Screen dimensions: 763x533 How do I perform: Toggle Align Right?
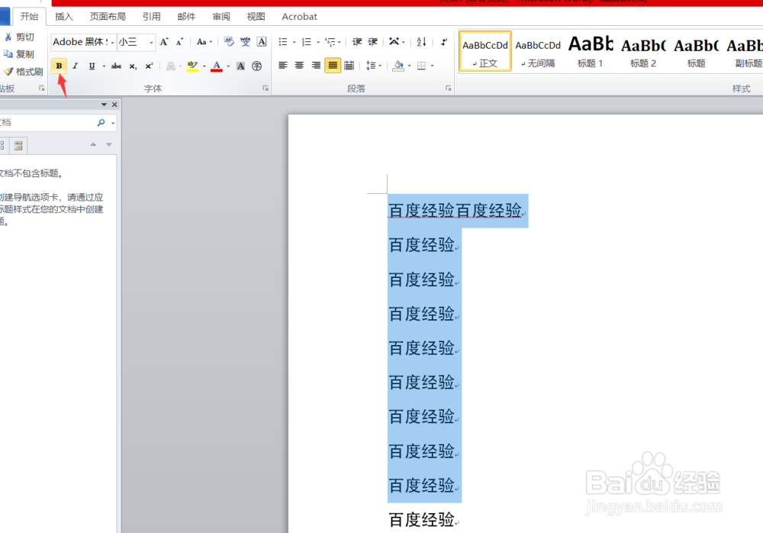(x=316, y=65)
